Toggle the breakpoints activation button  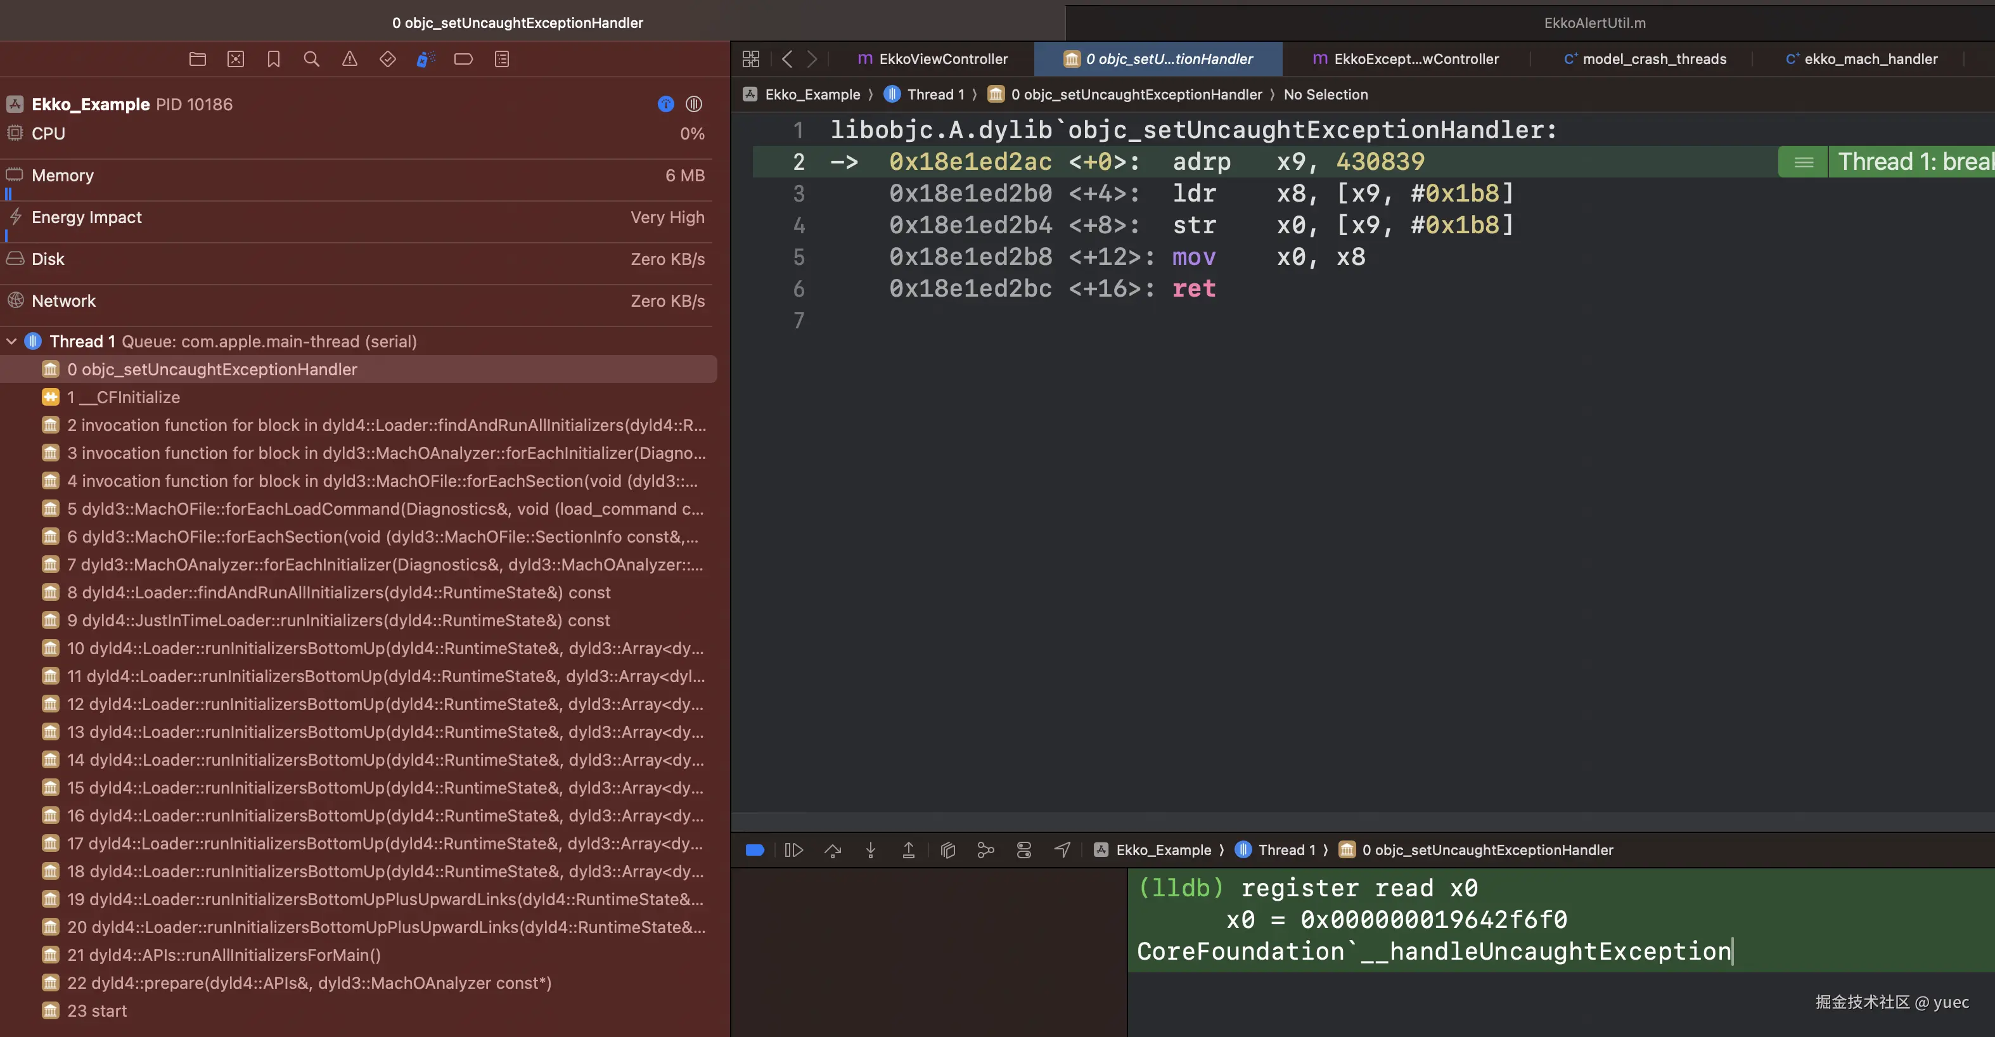click(x=755, y=851)
